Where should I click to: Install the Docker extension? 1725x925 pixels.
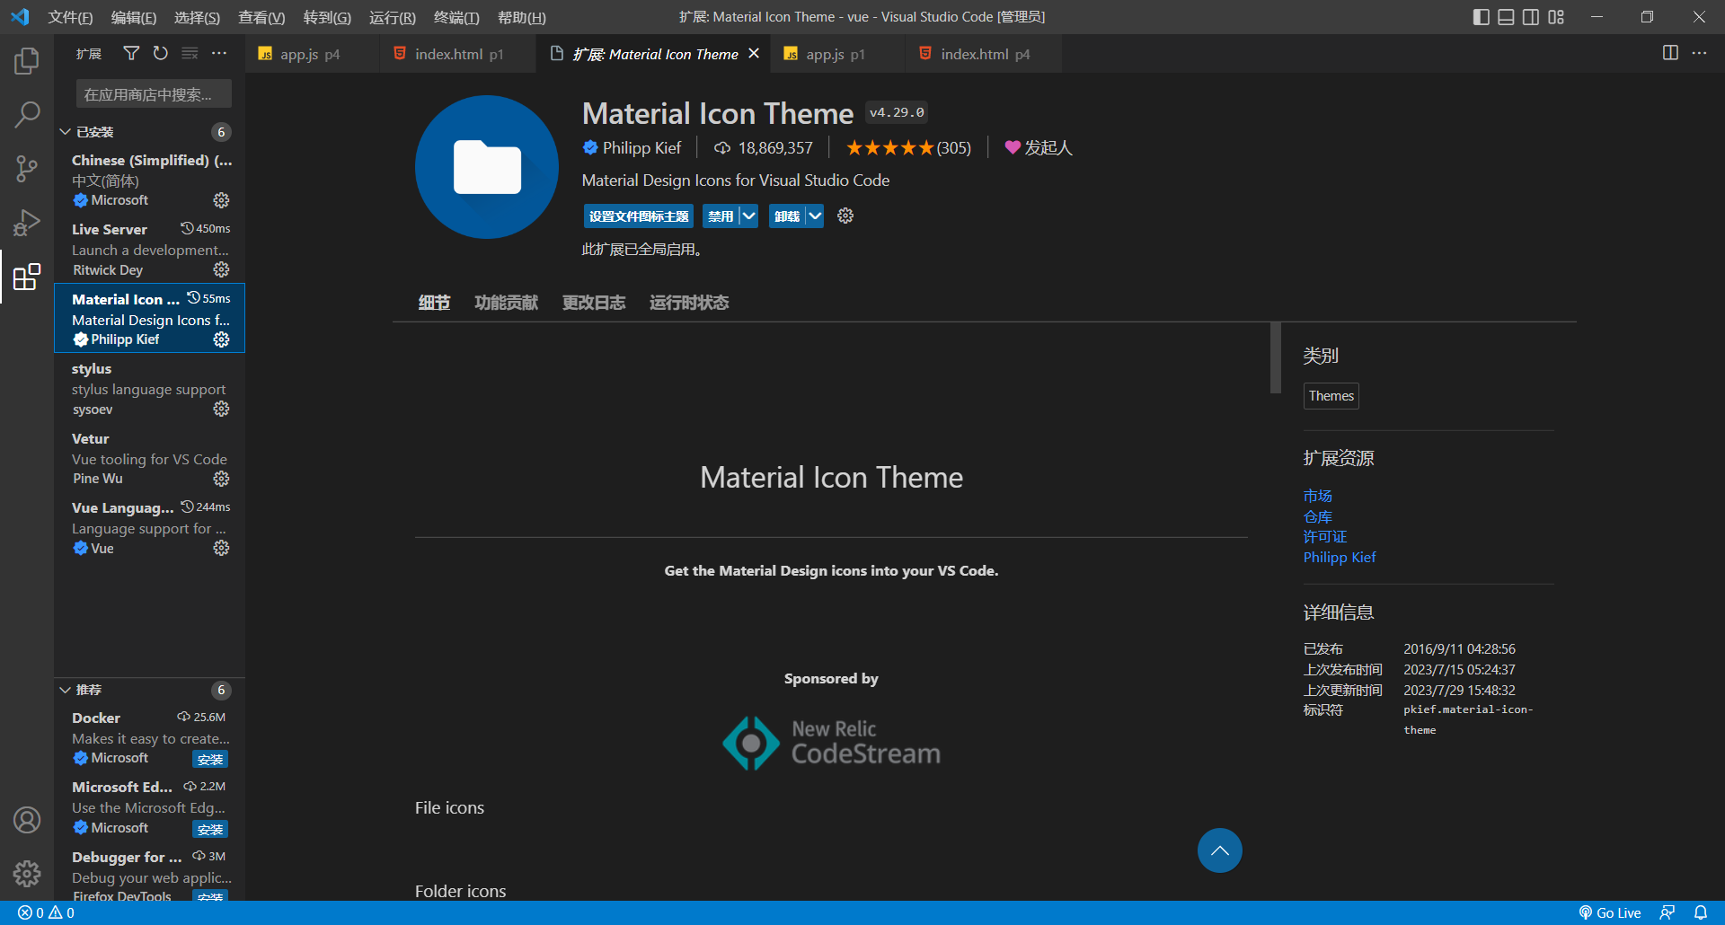tap(210, 760)
